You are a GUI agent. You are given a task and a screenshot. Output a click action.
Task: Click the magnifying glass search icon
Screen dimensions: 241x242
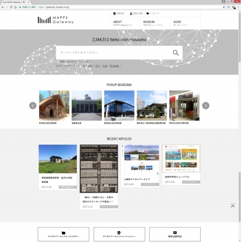(x=175, y=53)
